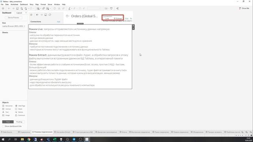Close the text object with its X handle
Image resolution: width=253 pixels, height=142 pixels.
coord(133,26)
